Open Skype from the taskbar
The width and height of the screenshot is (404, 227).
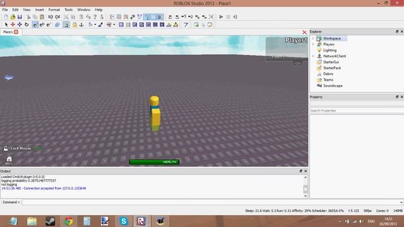pyautogui.click(x=124, y=221)
